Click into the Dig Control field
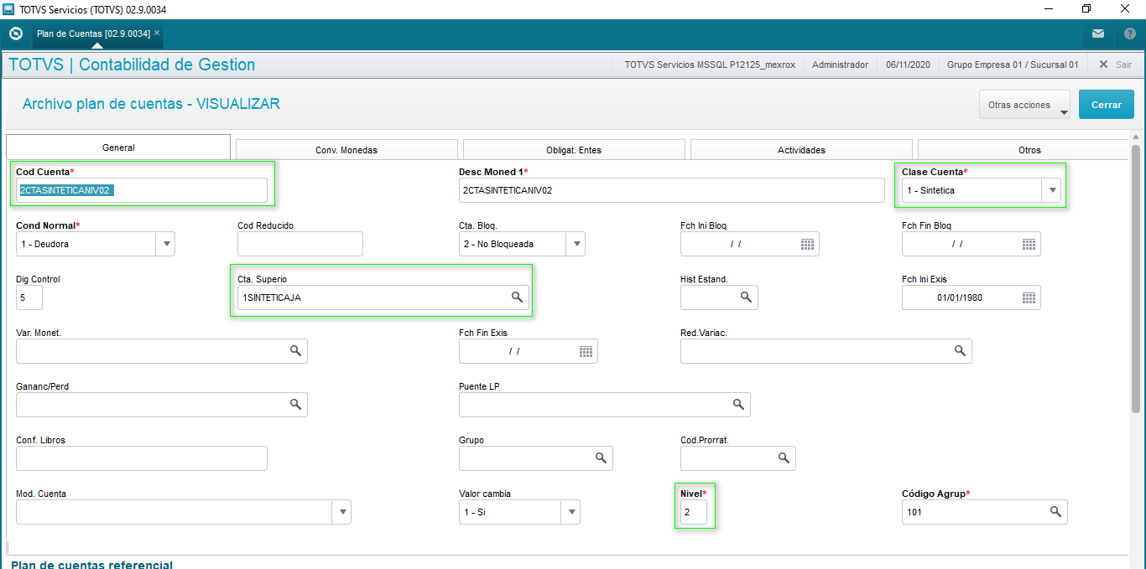The height and width of the screenshot is (569, 1146). (x=29, y=297)
